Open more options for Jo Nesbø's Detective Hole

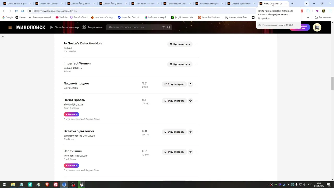pyautogui.click(x=196, y=44)
